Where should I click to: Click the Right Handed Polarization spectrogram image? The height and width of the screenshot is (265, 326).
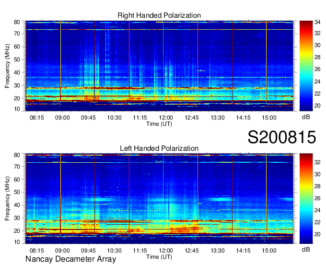pos(159,66)
